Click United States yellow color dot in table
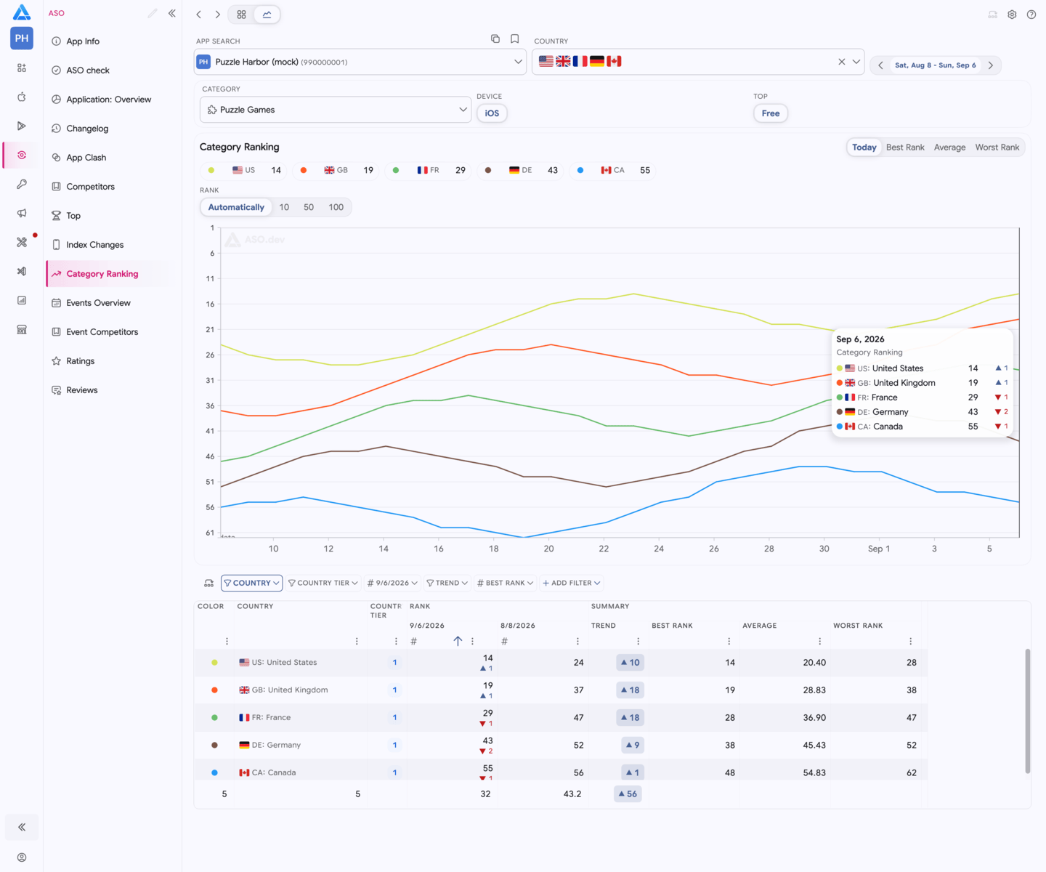This screenshot has width=1046, height=872. pyautogui.click(x=214, y=663)
